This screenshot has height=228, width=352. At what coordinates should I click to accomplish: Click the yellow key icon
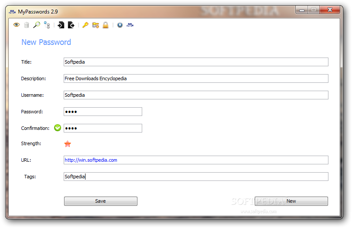85,25
